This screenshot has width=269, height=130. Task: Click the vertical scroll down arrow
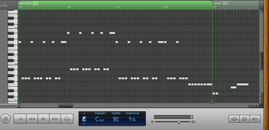click(x=261, y=101)
